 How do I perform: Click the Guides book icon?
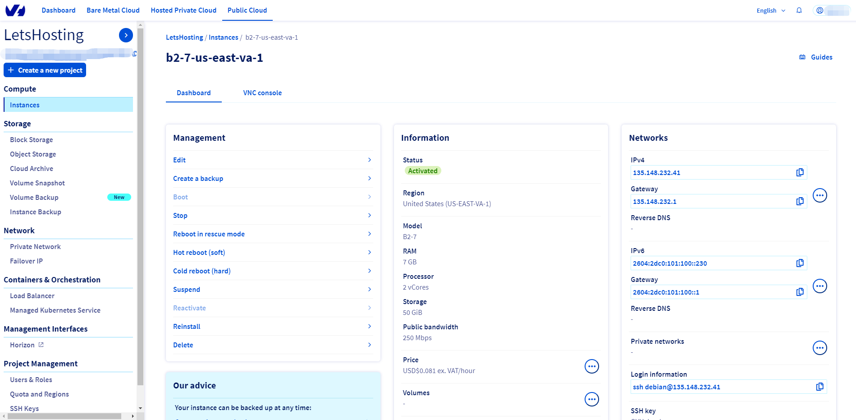tap(802, 57)
